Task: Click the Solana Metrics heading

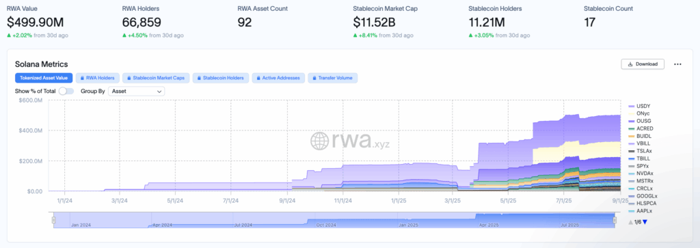Action: pyautogui.click(x=42, y=64)
